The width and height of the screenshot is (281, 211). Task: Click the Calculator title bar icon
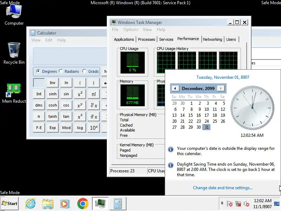click(33, 33)
